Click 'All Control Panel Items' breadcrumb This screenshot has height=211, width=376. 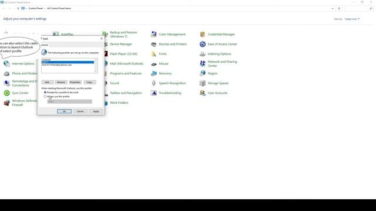click(x=59, y=8)
